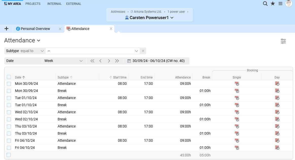Click the 45:00h attendance total
The height and width of the screenshot is (160, 295).
tap(185, 155)
